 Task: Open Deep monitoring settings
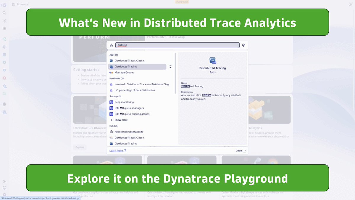[124, 102]
